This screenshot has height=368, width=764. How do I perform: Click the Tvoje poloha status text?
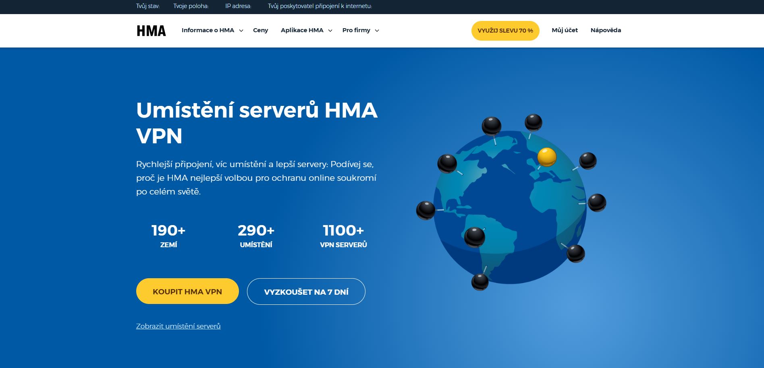[191, 6]
